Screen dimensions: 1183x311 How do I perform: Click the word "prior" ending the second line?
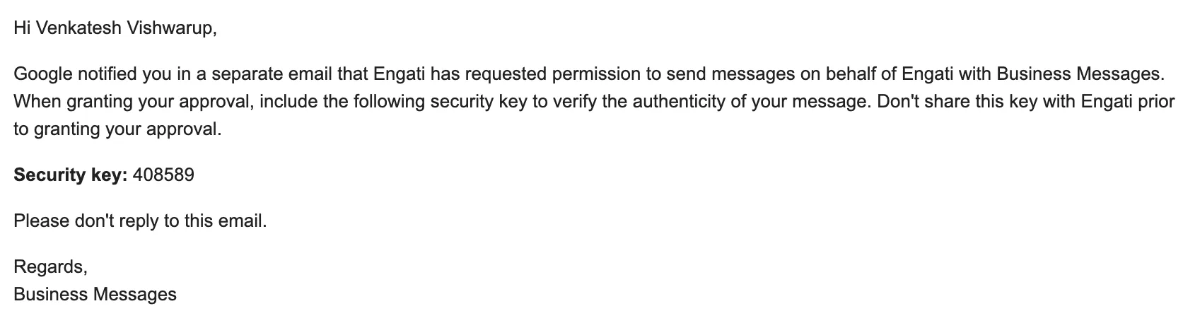1156,102
